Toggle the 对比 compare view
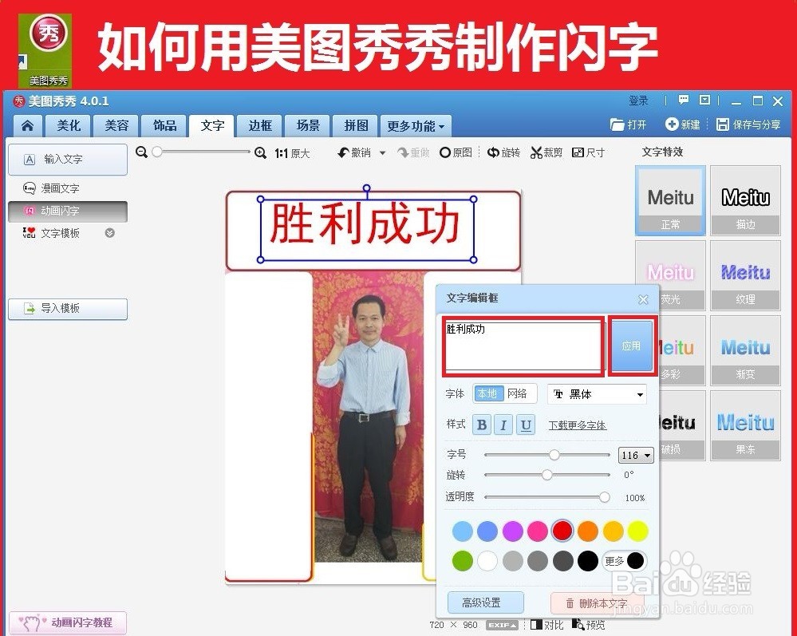 (546, 625)
